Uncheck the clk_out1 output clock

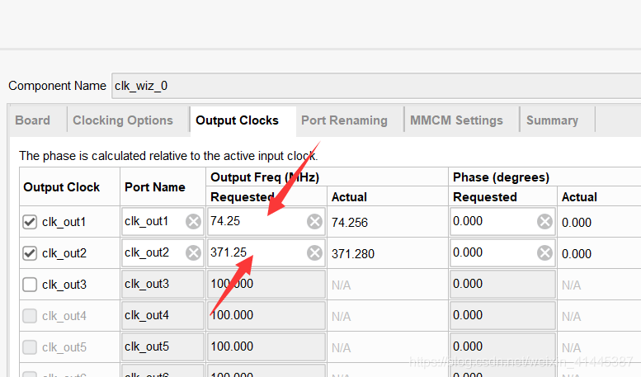click(31, 222)
